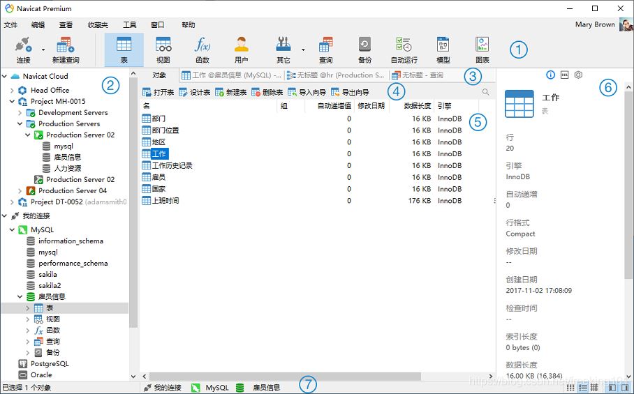Show the DDL pane in the right panel
This screenshot has width=634, height=394.
[x=564, y=75]
